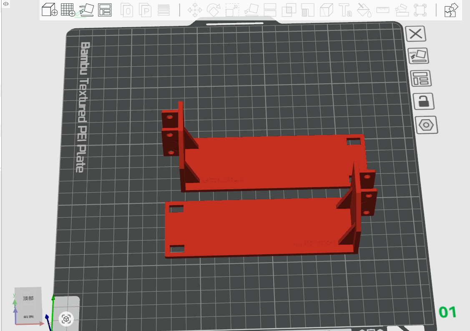The width and height of the screenshot is (470, 331).
Task: Add a new plate with grid icon
Action: click(68, 10)
